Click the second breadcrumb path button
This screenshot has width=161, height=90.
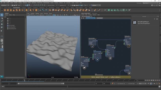coord(100,18)
